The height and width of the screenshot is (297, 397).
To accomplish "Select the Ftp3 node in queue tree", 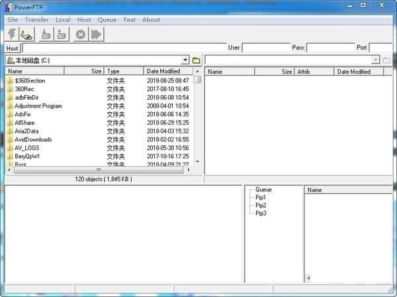I will pyautogui.click(x=261, y=213).
